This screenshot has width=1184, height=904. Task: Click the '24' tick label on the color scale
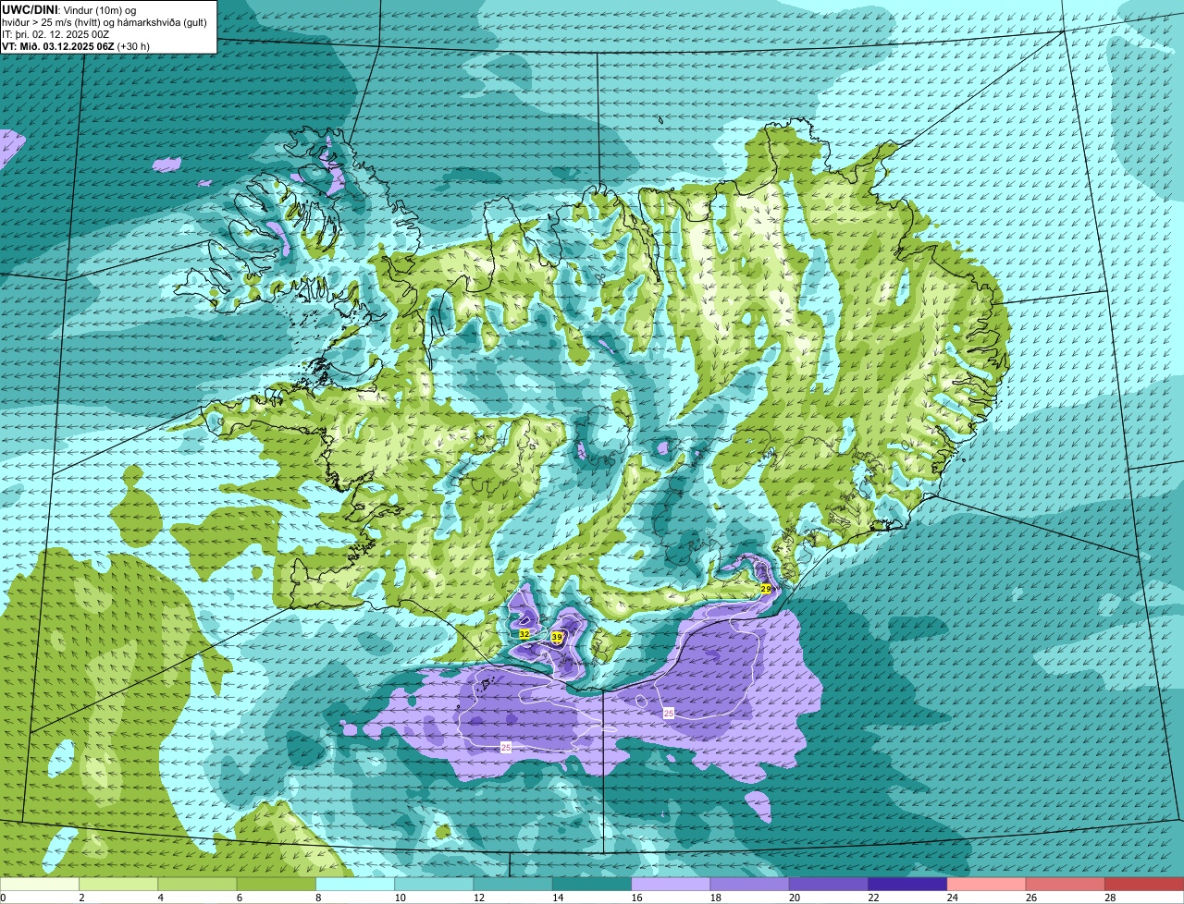click(x=952, y=898)
